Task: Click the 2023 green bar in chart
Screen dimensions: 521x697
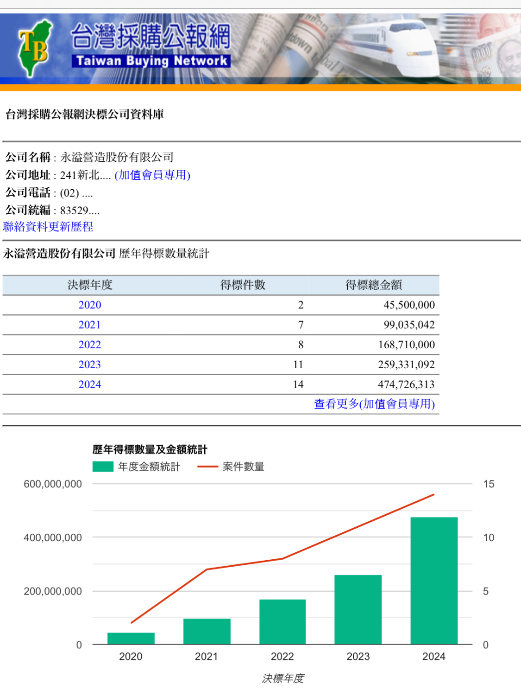Action: point(358,609)
